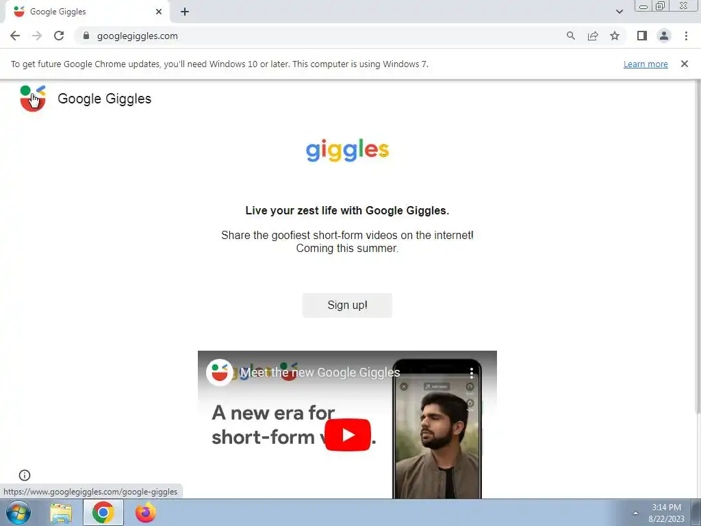
Task: Bookmark this tab with the star icon
Action: tap(615, 36)
